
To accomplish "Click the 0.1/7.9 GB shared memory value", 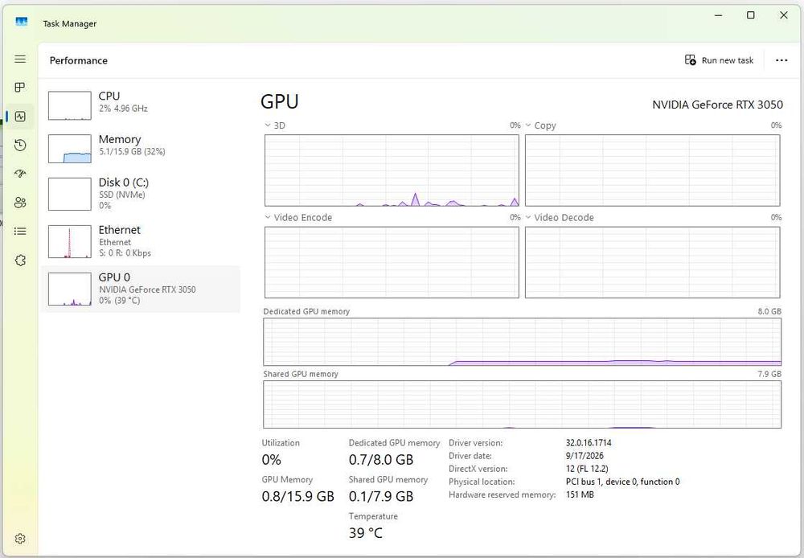I will coord(381,496).
